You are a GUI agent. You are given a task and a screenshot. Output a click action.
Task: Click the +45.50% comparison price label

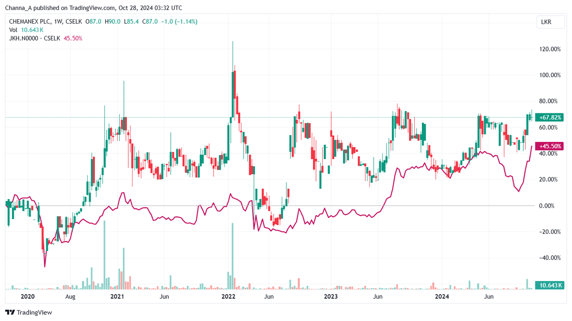point(550,146)
